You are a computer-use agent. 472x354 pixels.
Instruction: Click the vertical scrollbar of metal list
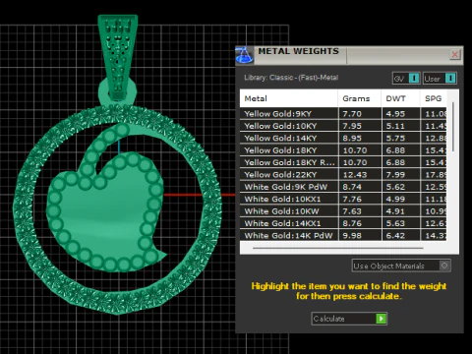(453, 127)
